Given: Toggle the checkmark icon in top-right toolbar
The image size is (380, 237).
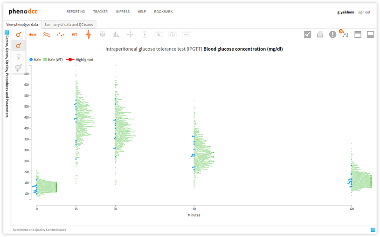Looking at the screenshot, I should (307, 34).
